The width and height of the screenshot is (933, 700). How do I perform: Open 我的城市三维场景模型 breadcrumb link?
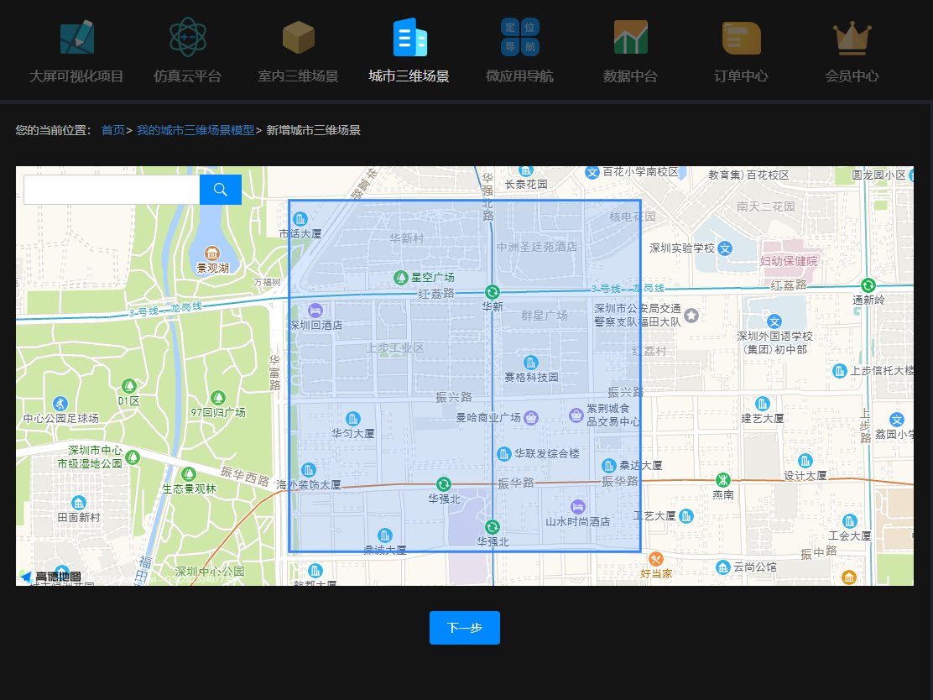(195, 130)
